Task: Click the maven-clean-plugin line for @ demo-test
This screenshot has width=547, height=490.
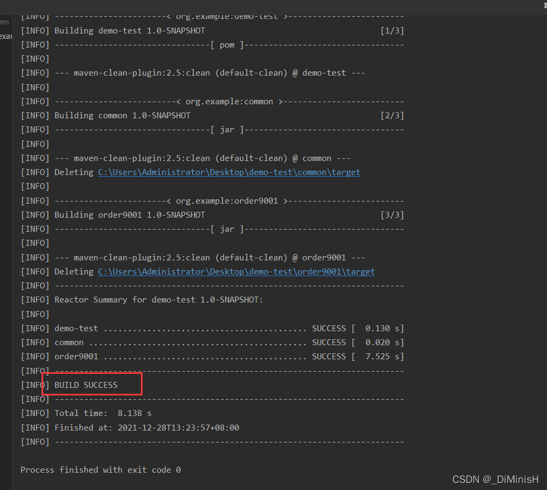Action: pyautogui.click(x=193, y=73)
